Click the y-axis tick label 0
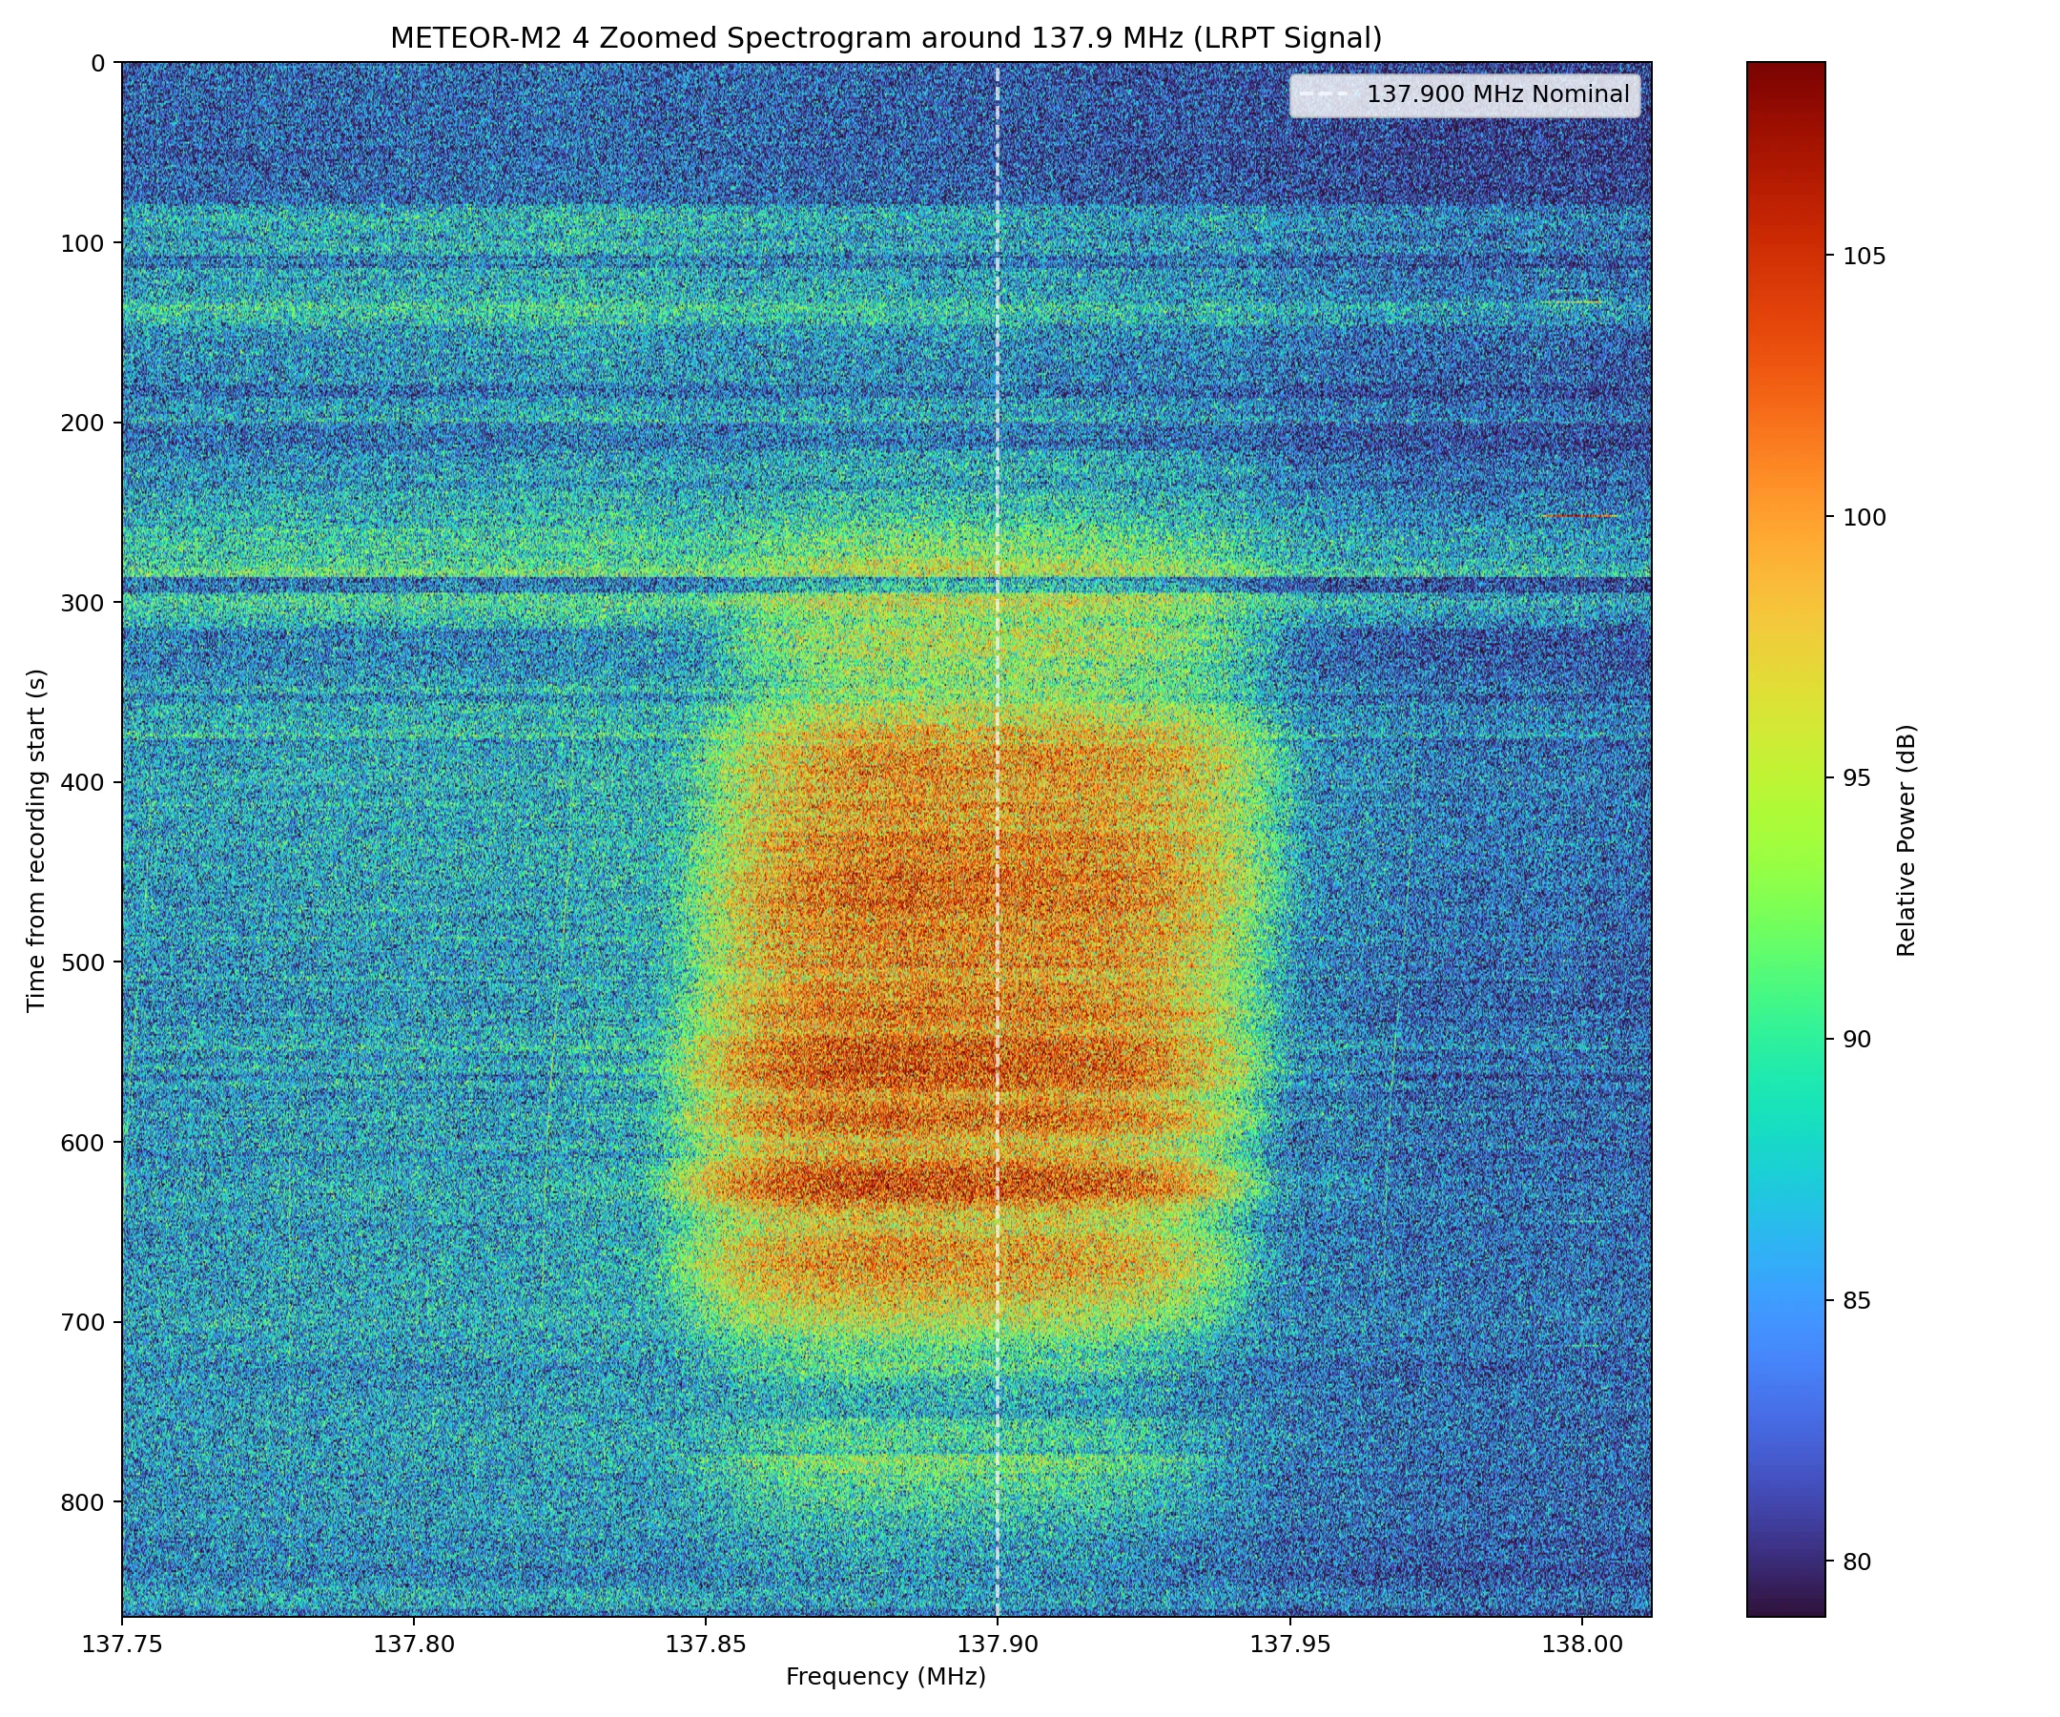This screenshot has height=1717, width=2060. click(99, 64)
